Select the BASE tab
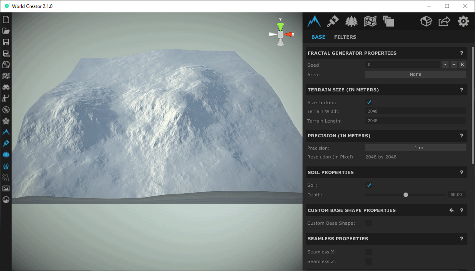 click(318, 37)
